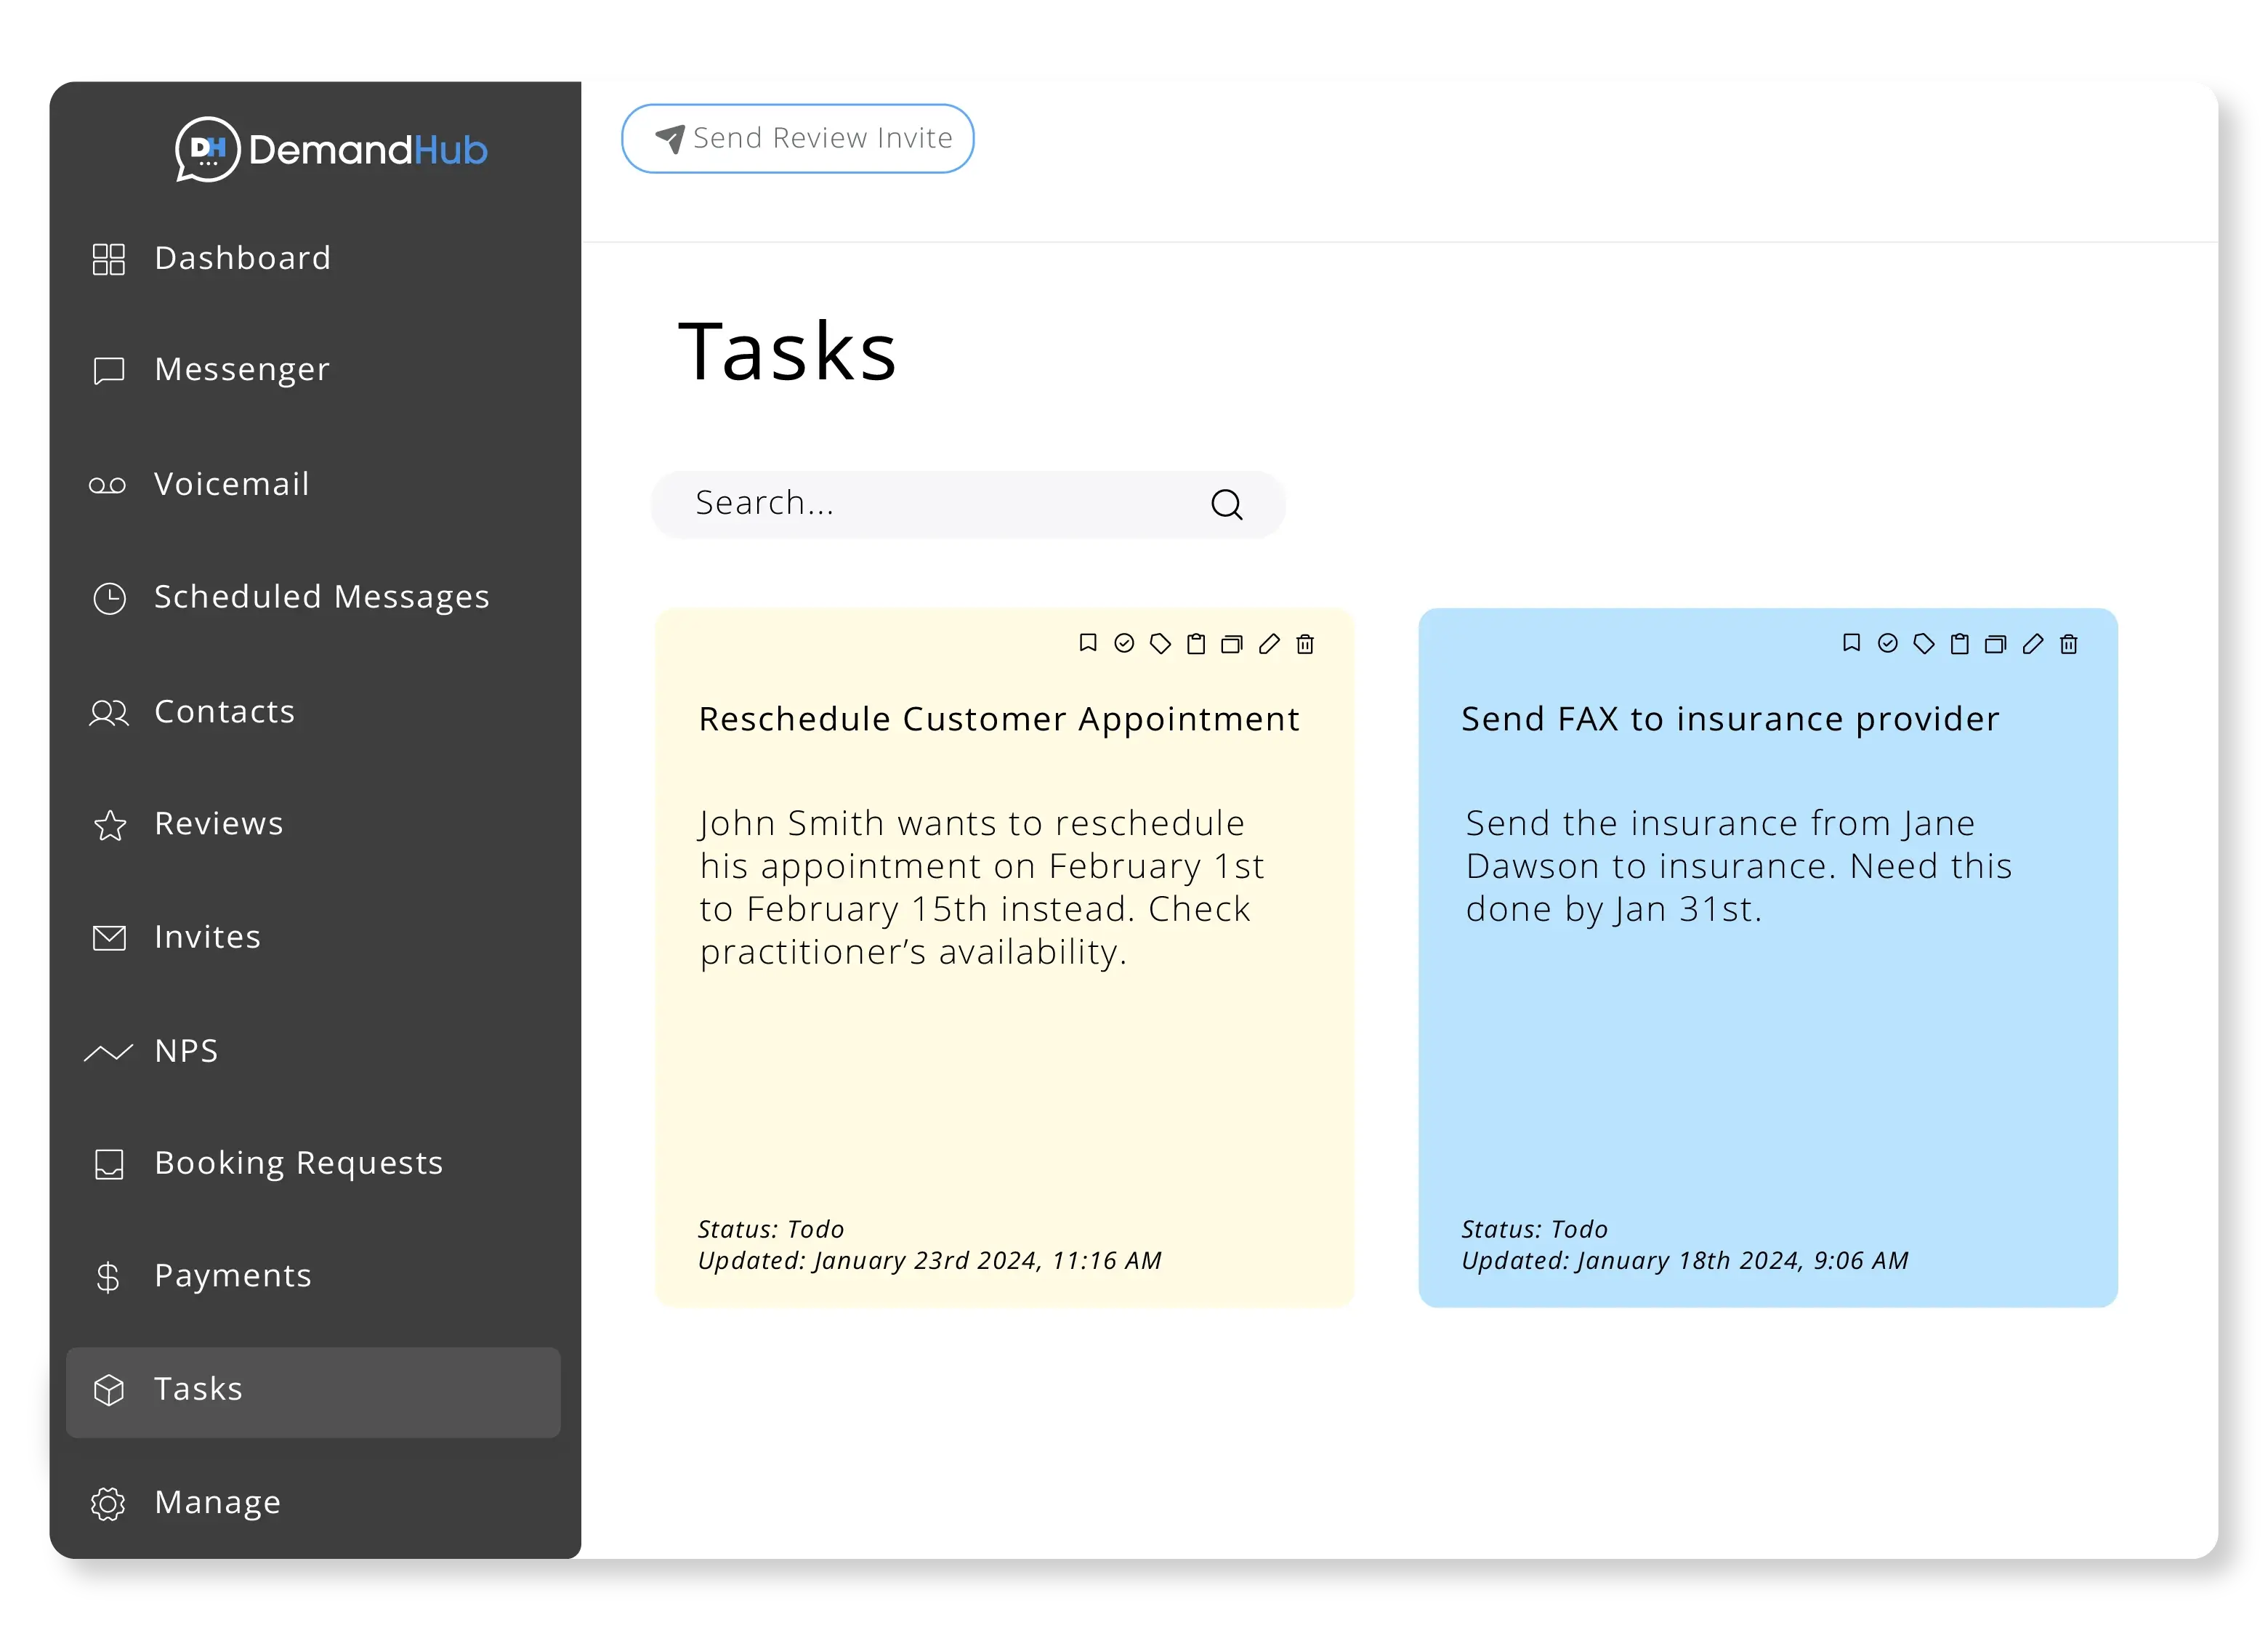Image resolution: width=2268 pixels, height=1641 pixels.
Task: Click the DemandHub logo
Action: pos(331,150)
